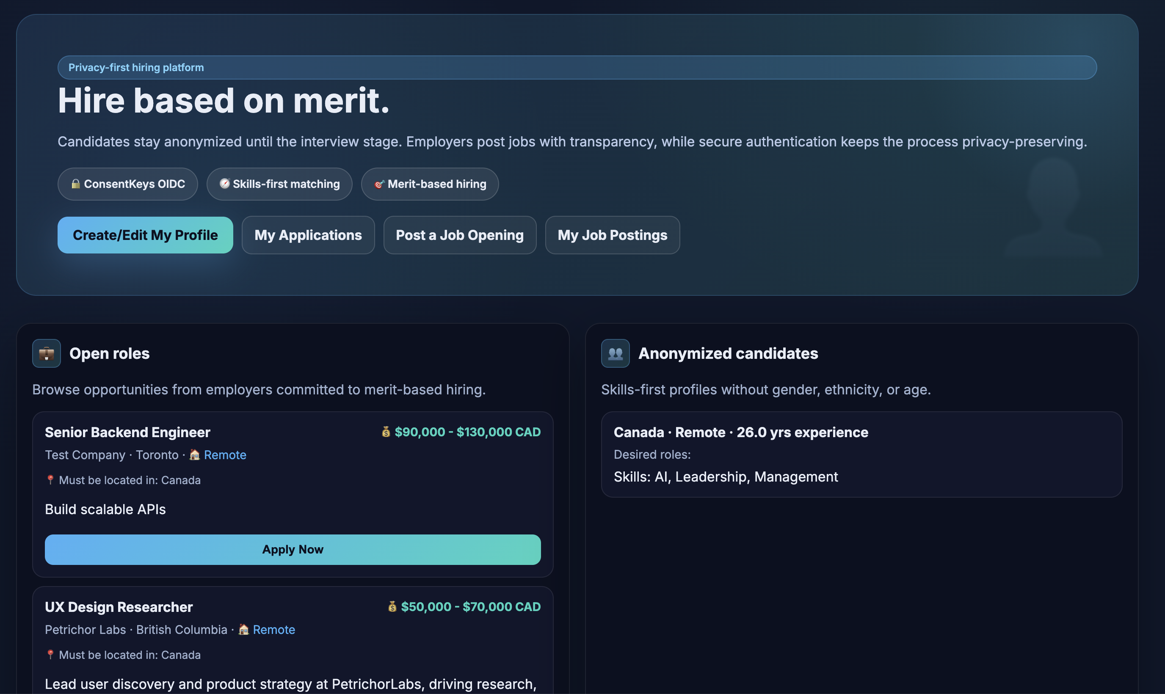Viewport: 1165px width, 694px height.
Task: Click the Privacy-first hiring platform banner
Action: tap(577, 67)
